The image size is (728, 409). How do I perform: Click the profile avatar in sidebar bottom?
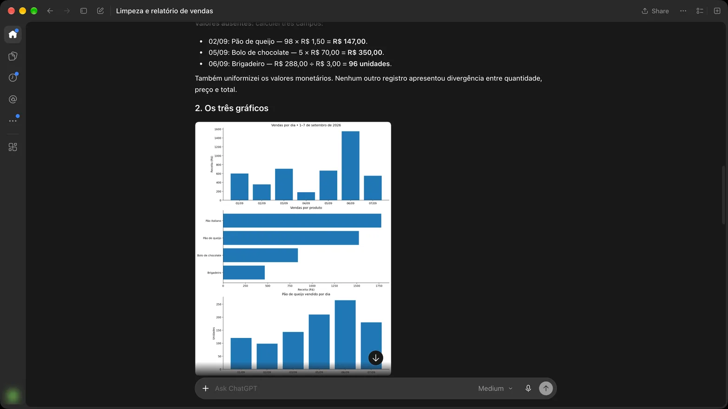coord(13,396)
